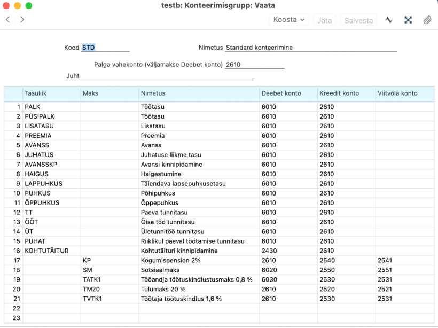Click the Juhatuse liikme tasu name cell
Viewport: 438px width, 328px height.
[199, 155]
